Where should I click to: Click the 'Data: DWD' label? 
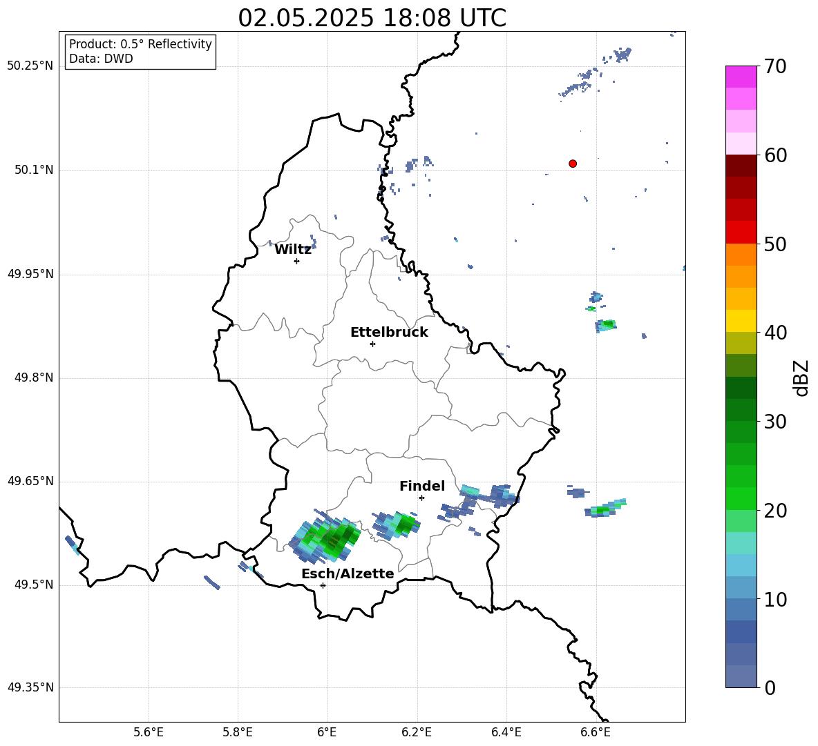tap(101, 59)
